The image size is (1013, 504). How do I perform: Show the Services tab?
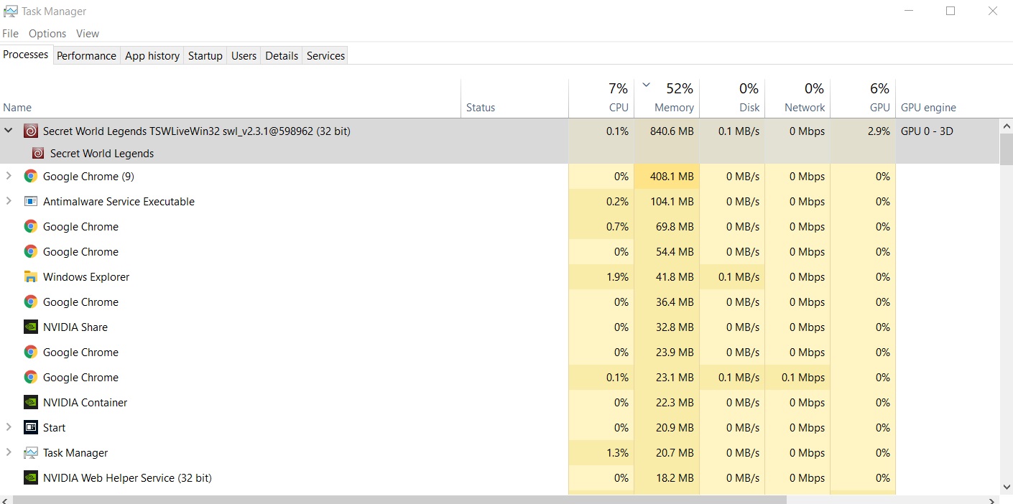point(325,56)
